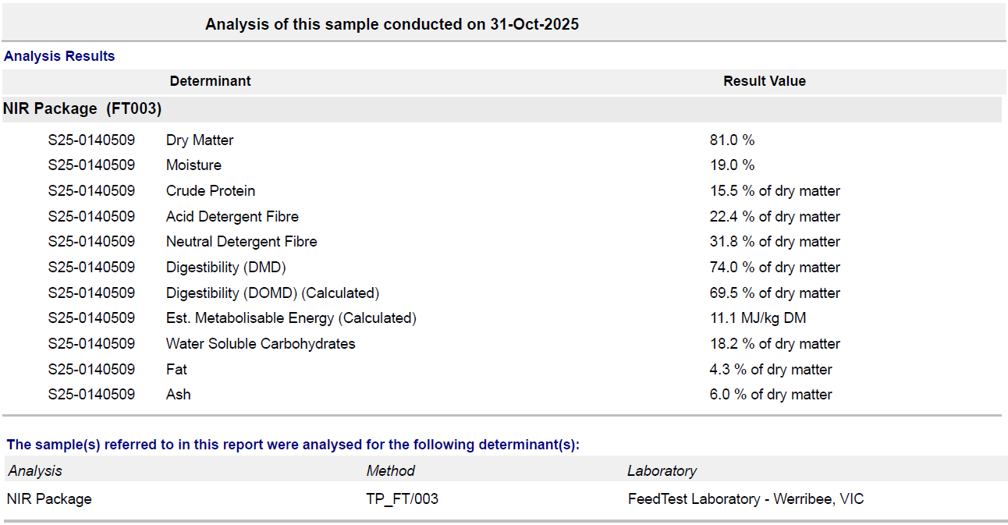Click the Determinant column header
Image resolution: width=1008 pixels, height=525 pixels.
click(x=210, y=81)
